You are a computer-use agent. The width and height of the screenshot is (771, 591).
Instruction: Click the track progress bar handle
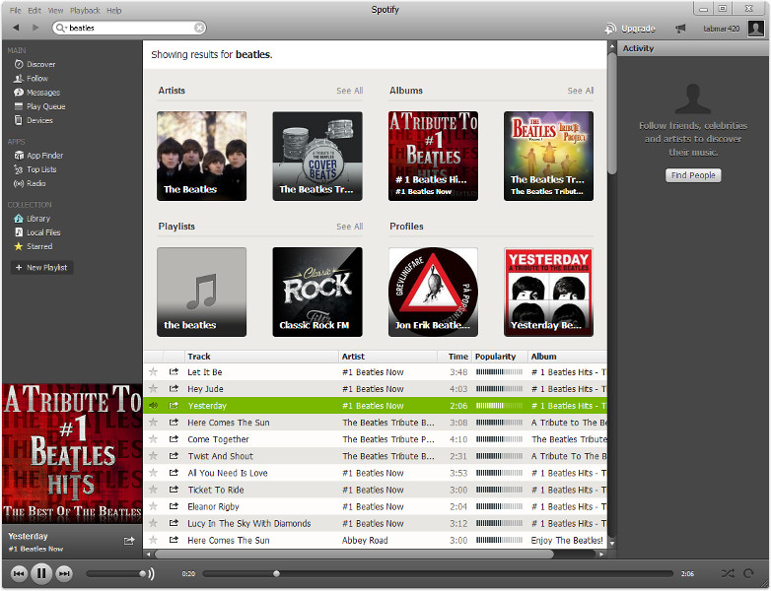(x=276, y=573)
